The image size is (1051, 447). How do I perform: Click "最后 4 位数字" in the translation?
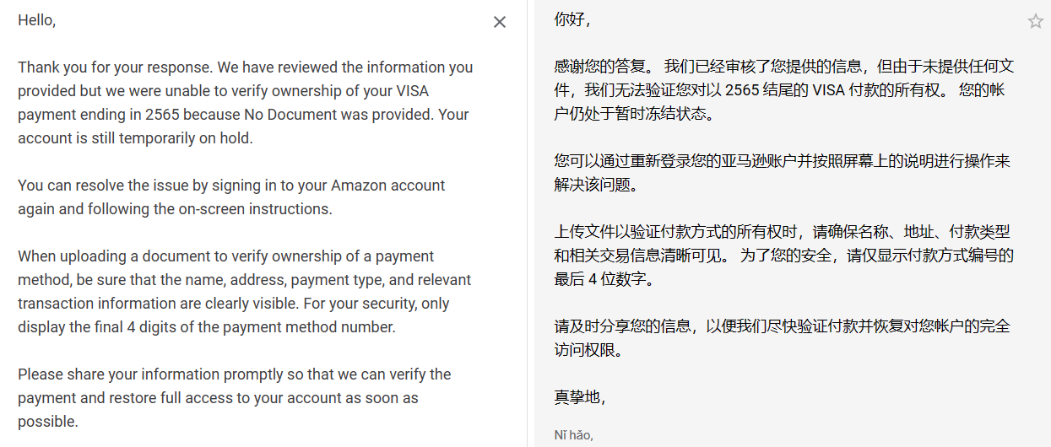(602, 279)
